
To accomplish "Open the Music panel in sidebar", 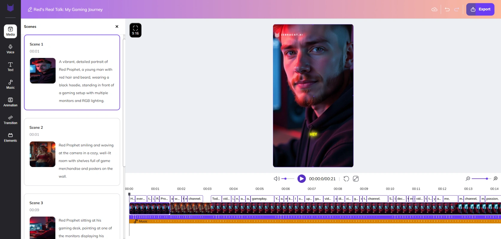I will 10,84.
